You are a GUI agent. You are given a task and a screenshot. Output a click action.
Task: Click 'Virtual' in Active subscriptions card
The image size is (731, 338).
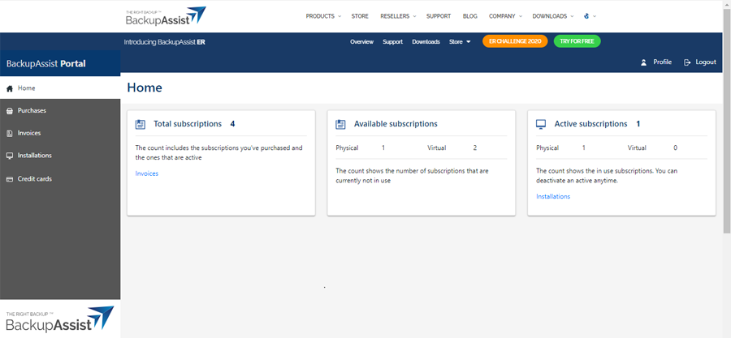point(637,148)
